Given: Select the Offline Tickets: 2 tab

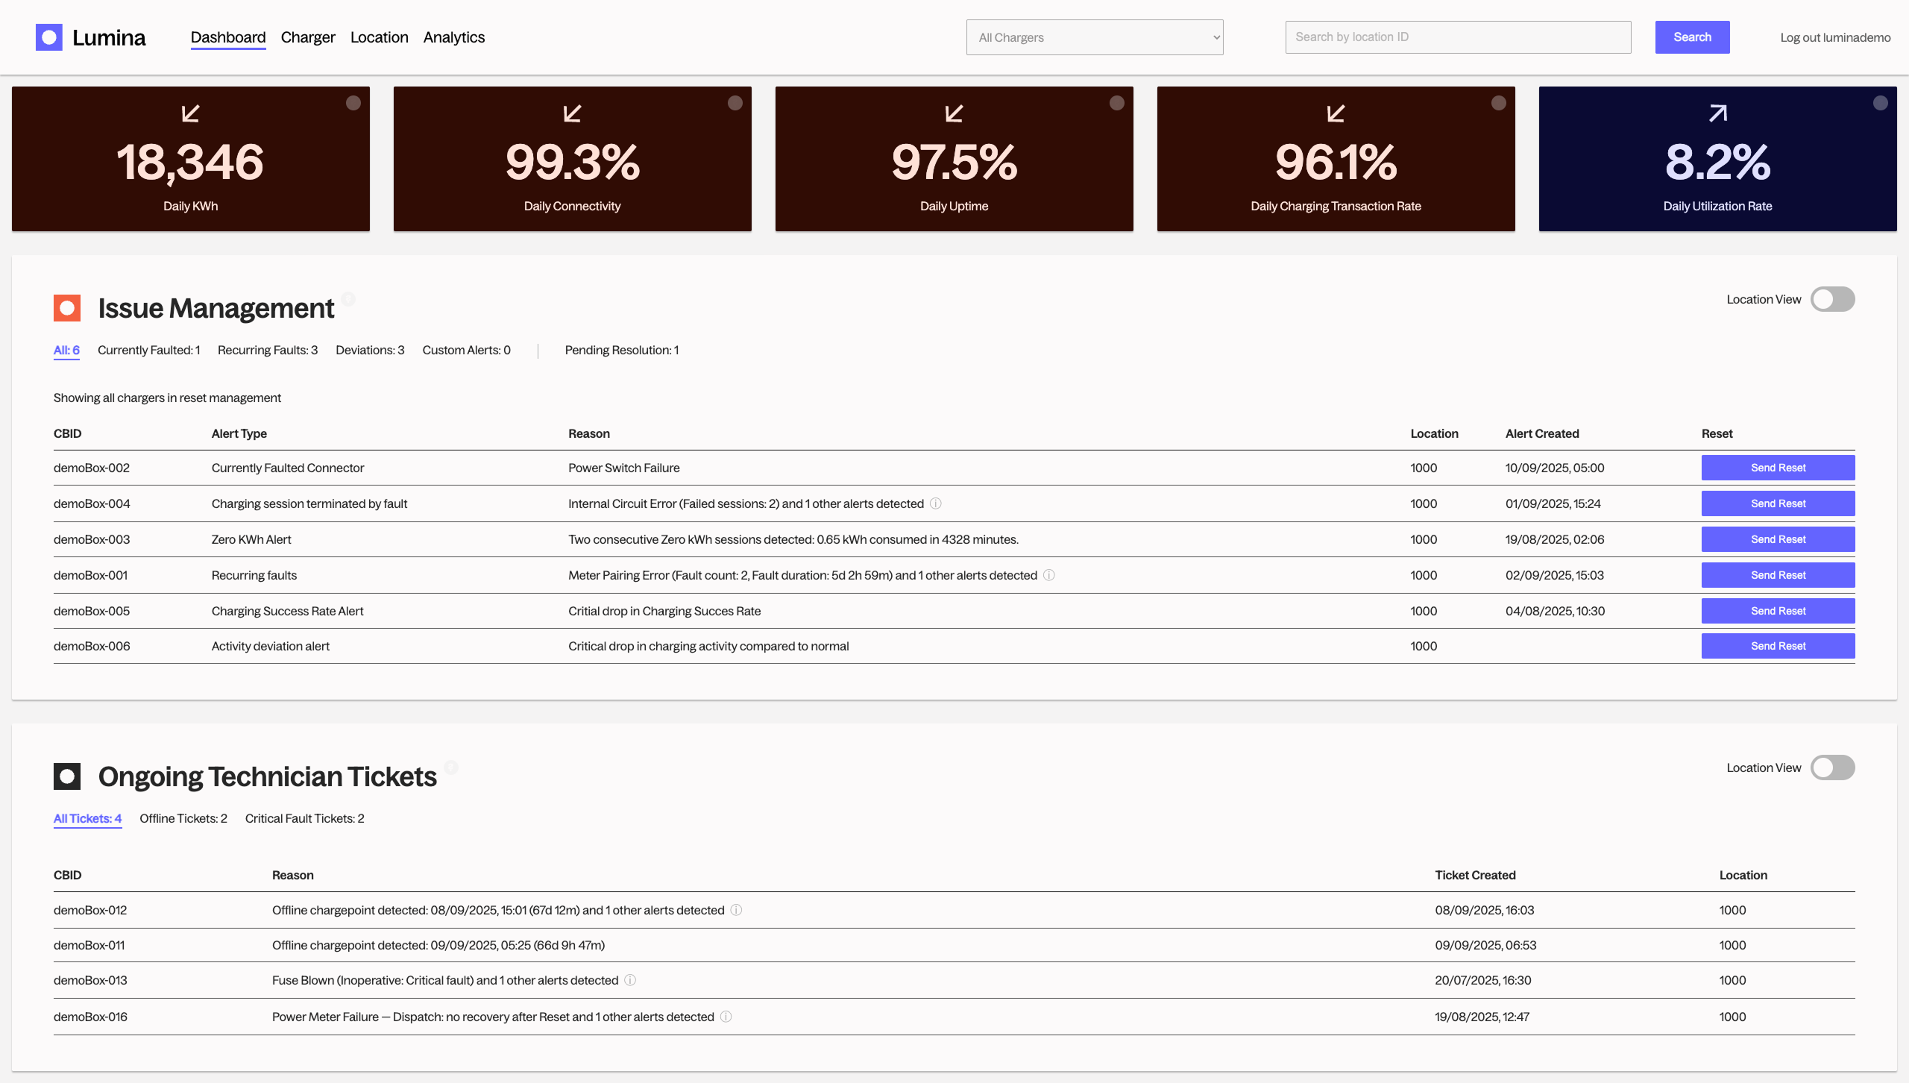Looking at the screenshot, I should (183, 818).
